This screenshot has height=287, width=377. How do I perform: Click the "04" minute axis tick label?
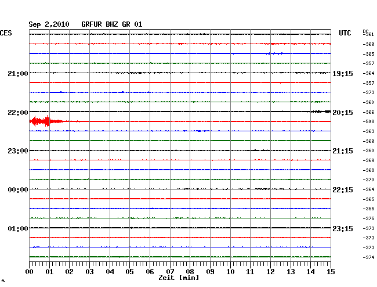pyautogui.click(x=110, y=272)
